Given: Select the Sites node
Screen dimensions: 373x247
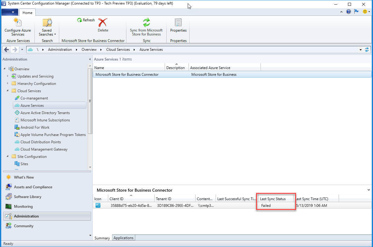Looking at the screenshot, I should pos(24,164).
